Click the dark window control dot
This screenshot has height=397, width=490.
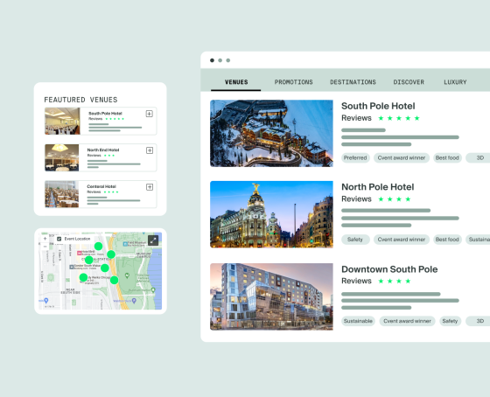pos(212,60)
